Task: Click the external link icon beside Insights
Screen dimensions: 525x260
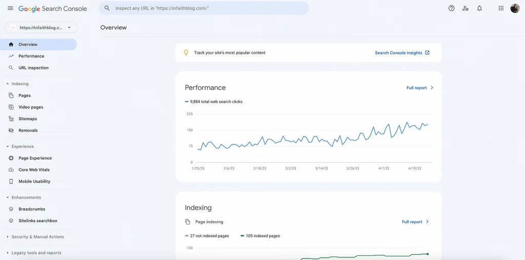Action: click(427, 53)
